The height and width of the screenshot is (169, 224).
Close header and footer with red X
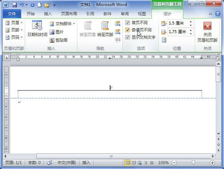click(x=207, y=26)
